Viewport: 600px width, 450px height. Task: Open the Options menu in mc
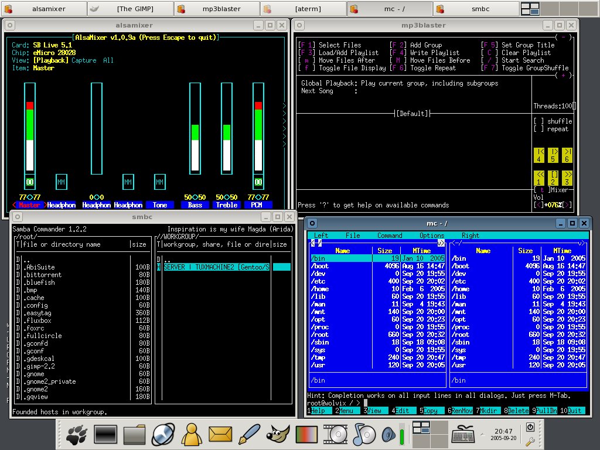[432, 236]
